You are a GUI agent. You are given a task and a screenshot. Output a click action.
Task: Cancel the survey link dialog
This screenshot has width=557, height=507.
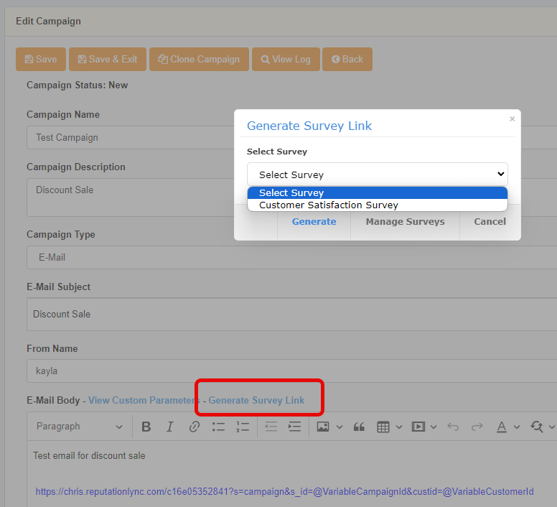(490, 222)
